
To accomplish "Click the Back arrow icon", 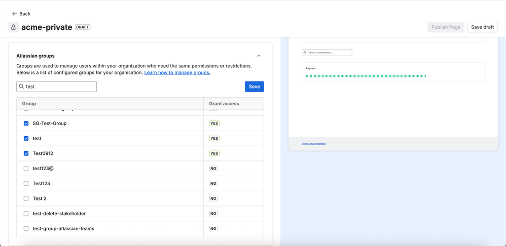I will pyautogui.click(x=14, y=14).
